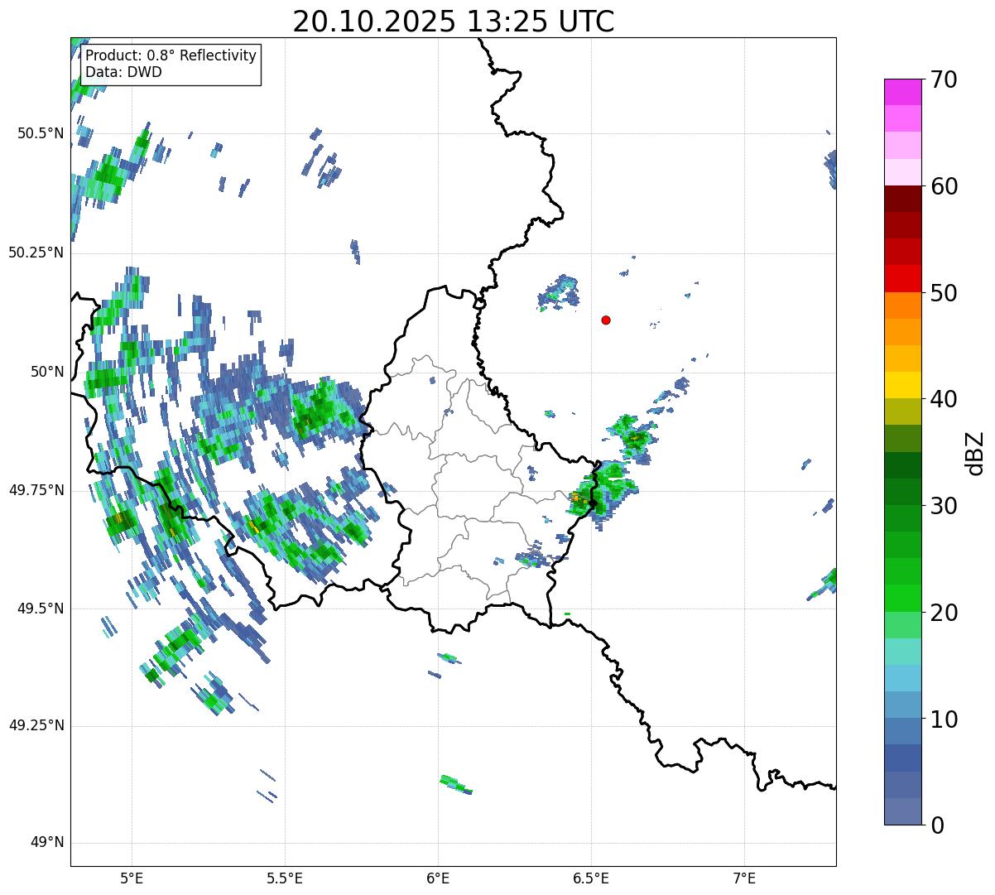Click the "Product: 0.8° Reflectivity" label

[171, 55]
